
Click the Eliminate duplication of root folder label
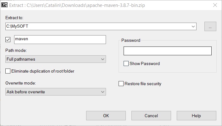(43, 71)
